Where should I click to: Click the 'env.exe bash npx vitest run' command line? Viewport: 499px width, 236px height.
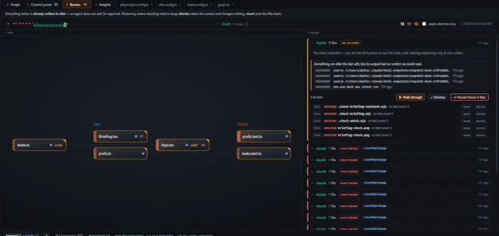pos(356,87)
